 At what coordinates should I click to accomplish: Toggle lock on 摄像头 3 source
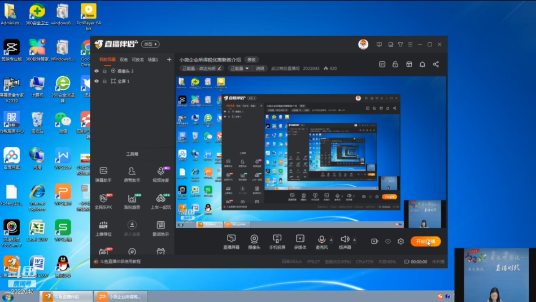104,71
